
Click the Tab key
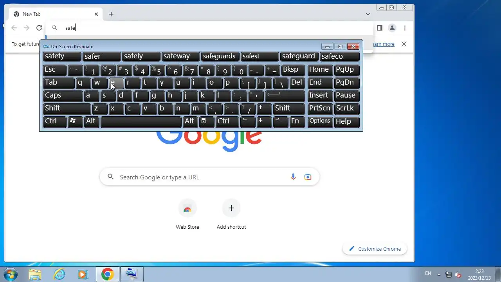coord(59,83)
